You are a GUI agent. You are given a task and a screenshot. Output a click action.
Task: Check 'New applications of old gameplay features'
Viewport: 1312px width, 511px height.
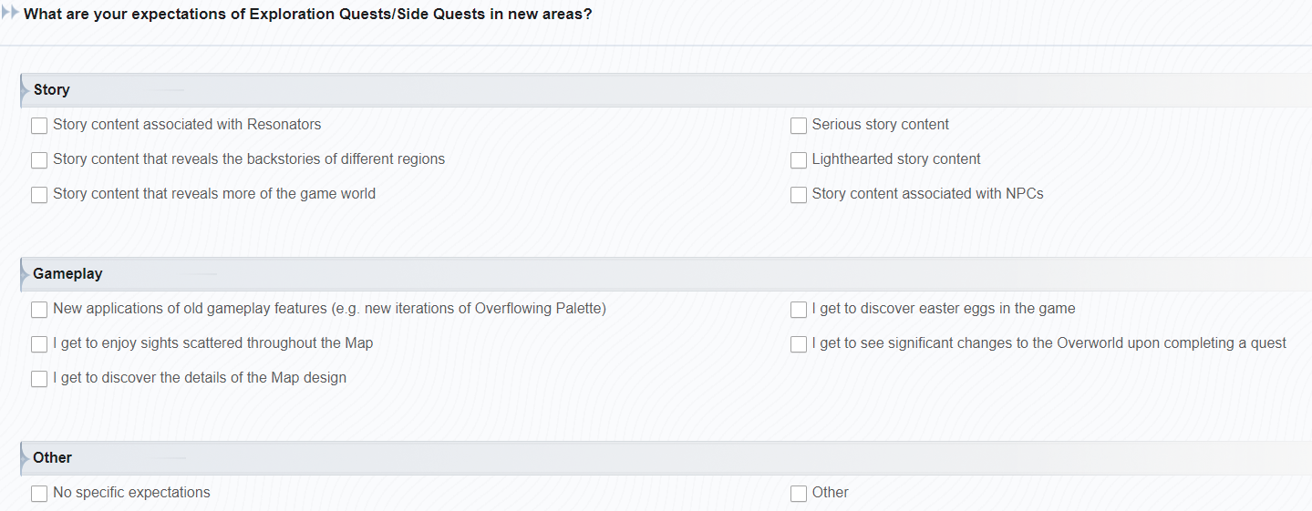[39, 310]
